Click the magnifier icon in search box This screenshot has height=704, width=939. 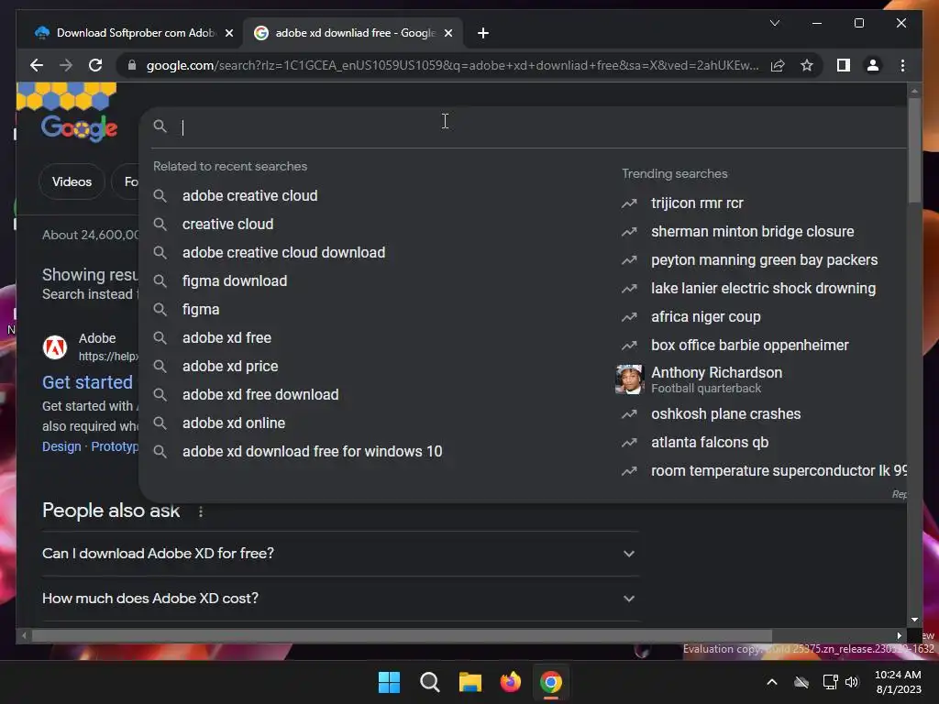160,126
